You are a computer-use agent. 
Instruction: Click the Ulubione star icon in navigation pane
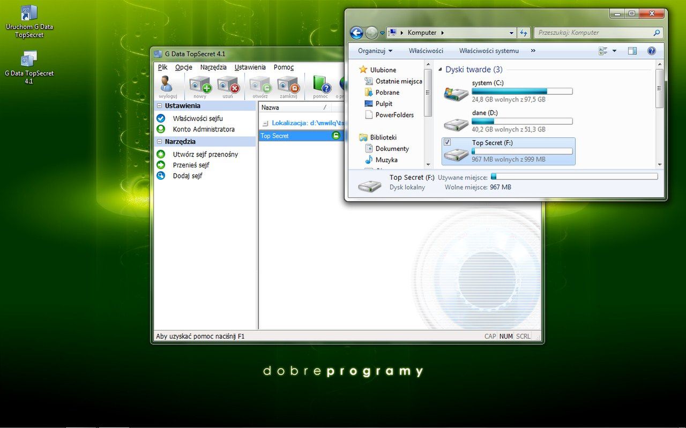tap(363, 70)
